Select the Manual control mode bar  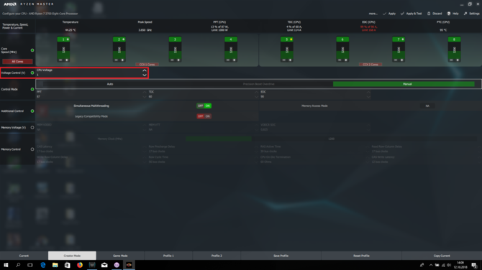pos(404,84)
